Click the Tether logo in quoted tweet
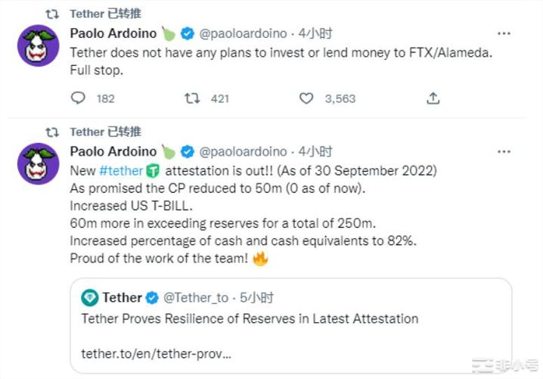This screenshot has height=379, width=543. tap(90, 297)
